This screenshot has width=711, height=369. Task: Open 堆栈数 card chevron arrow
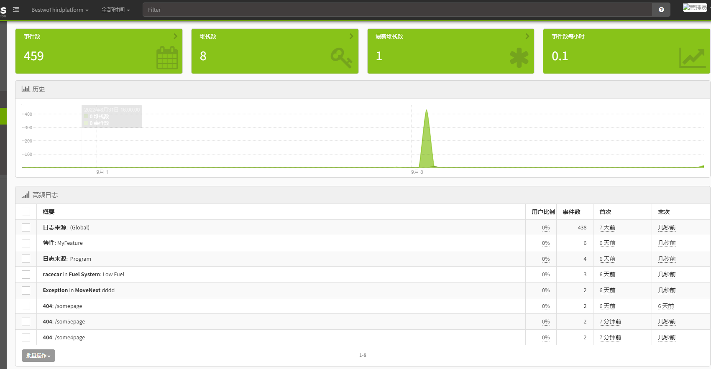click(x=351, y=36)
